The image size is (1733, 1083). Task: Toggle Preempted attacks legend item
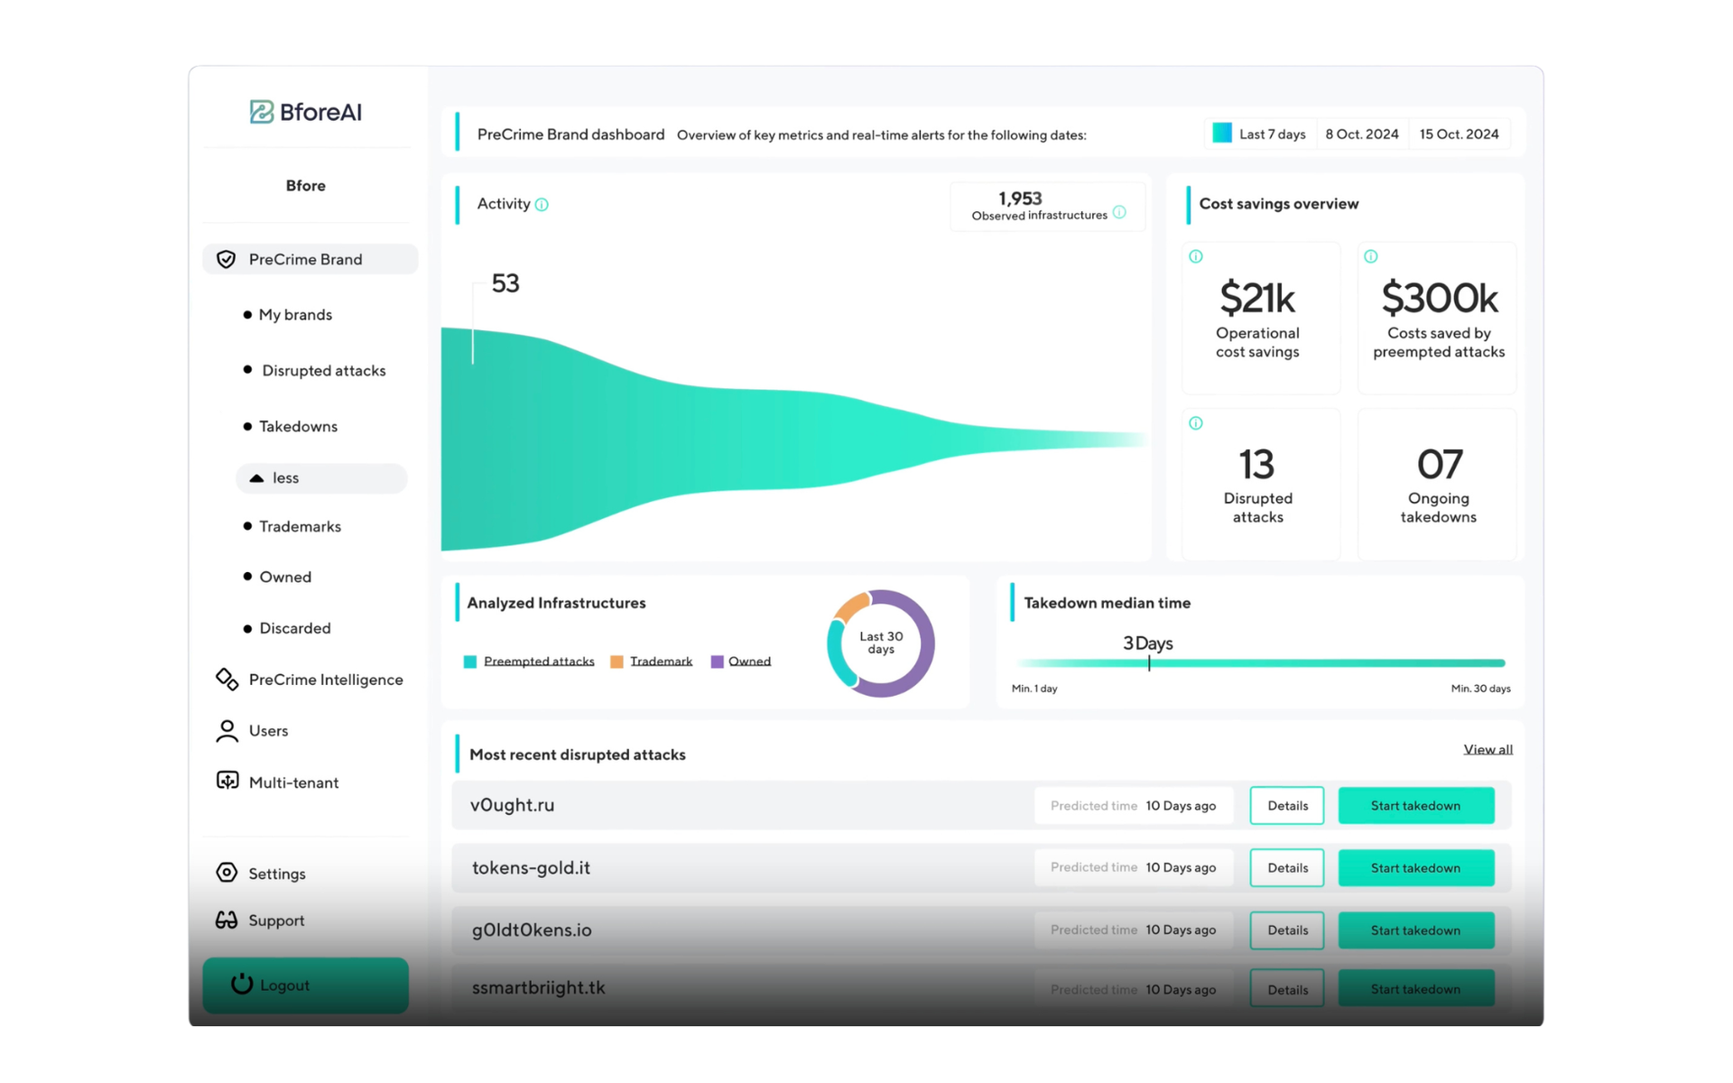539,662
